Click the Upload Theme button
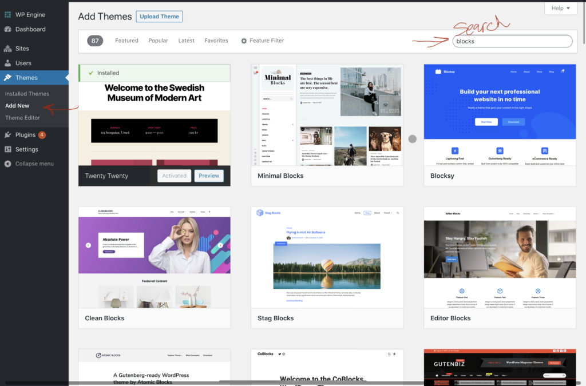586x386 pixels. point(159,17)
